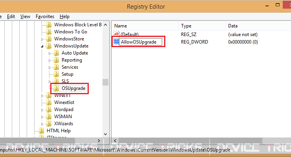The width and height of the screenshot is (291, 157).
Task: Maximize the Registry Editor window
Action: tap(278, 5)
